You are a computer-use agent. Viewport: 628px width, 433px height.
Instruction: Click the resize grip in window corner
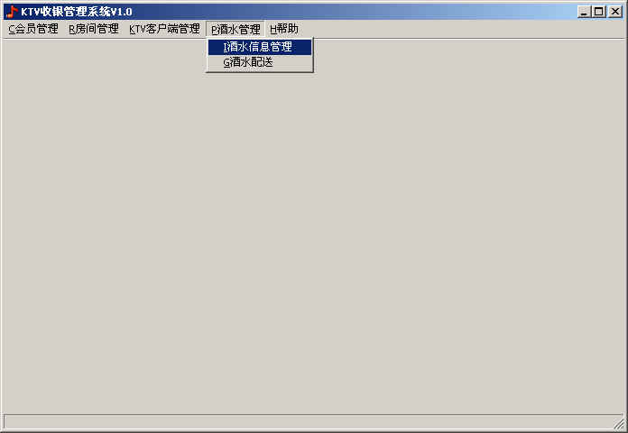(x=619, y=423)
